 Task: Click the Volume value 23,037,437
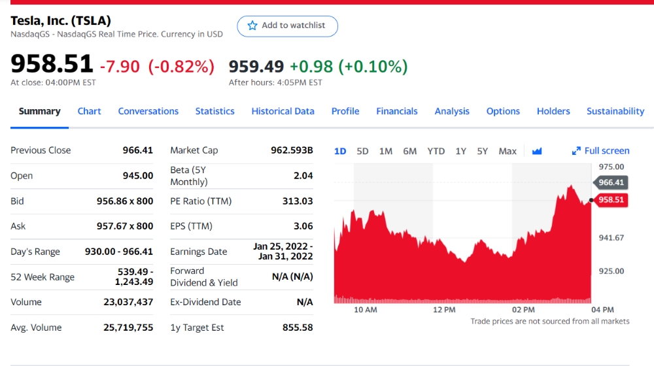click(128, 302)
